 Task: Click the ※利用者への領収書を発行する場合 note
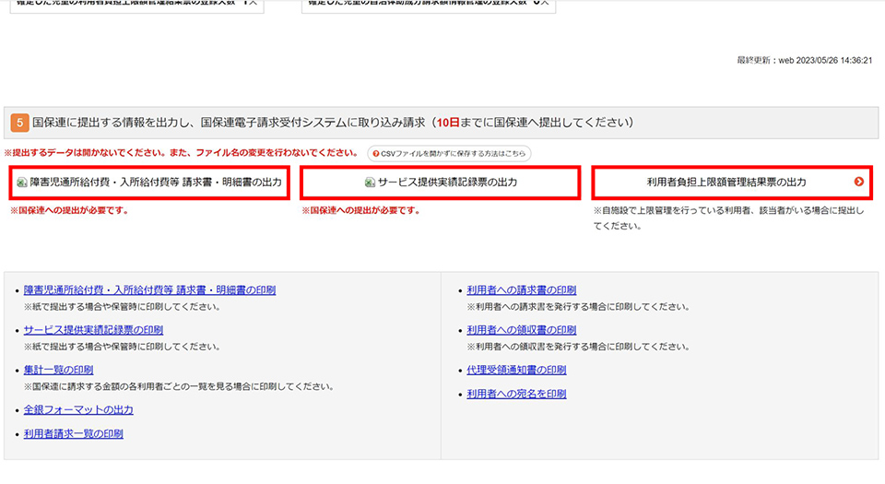pyautogui.click(x=578, y=347)
